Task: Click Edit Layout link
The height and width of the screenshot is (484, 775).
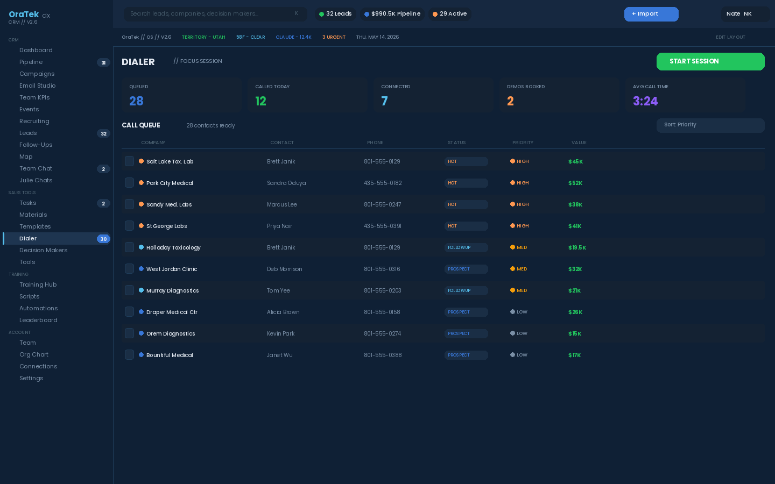Action: point(730,37)
